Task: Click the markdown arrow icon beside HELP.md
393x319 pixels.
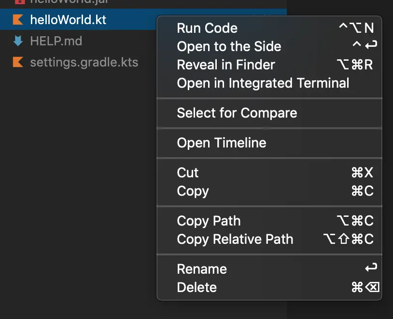Action: coord(18,41)
